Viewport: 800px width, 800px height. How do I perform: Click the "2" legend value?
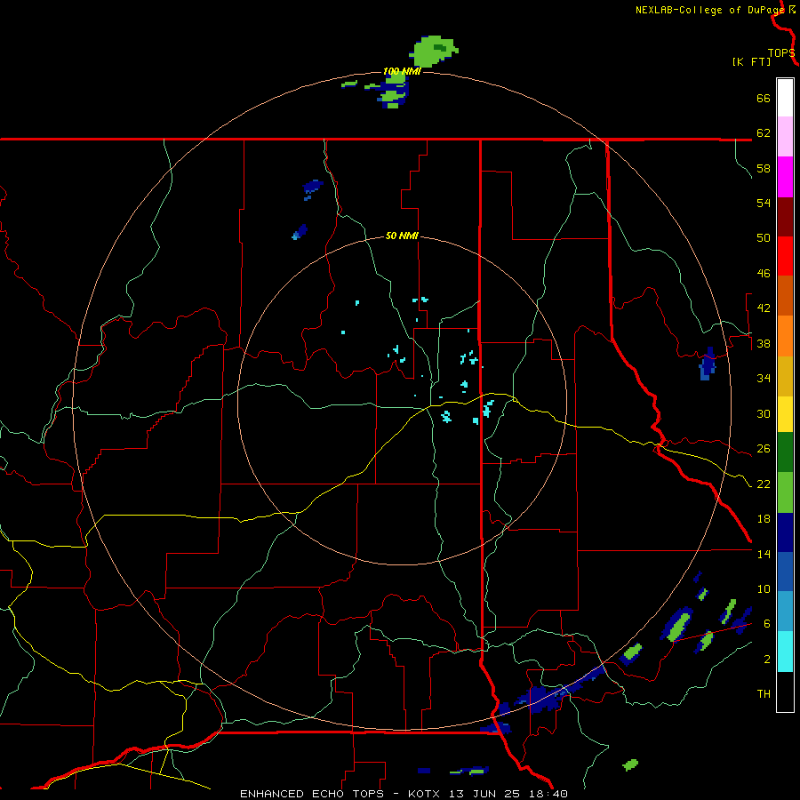[766, 660]
